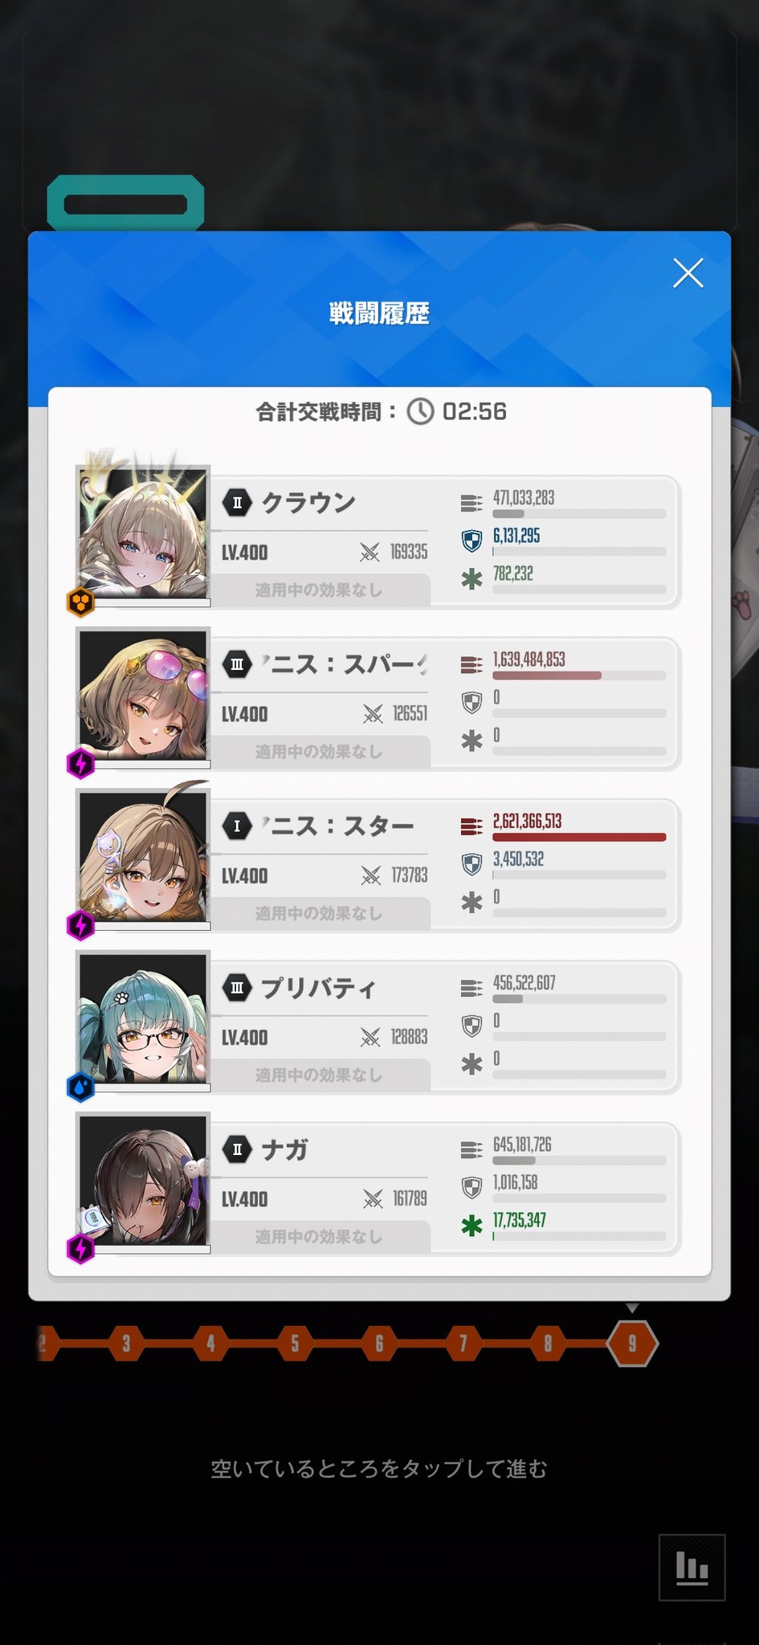Tap クラウン's blue shield defense icon

pos(471,541)
